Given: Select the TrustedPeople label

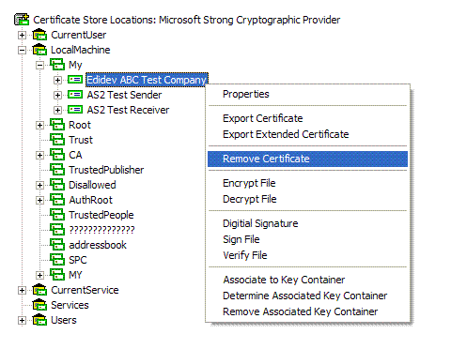Looking at the screenshot, I should 101,215.
